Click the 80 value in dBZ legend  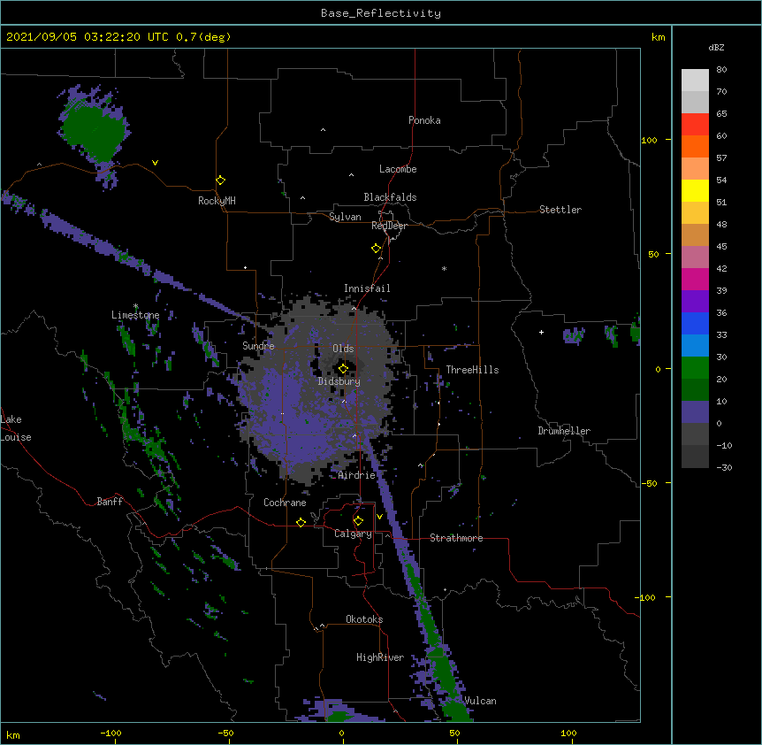[721, 70]
